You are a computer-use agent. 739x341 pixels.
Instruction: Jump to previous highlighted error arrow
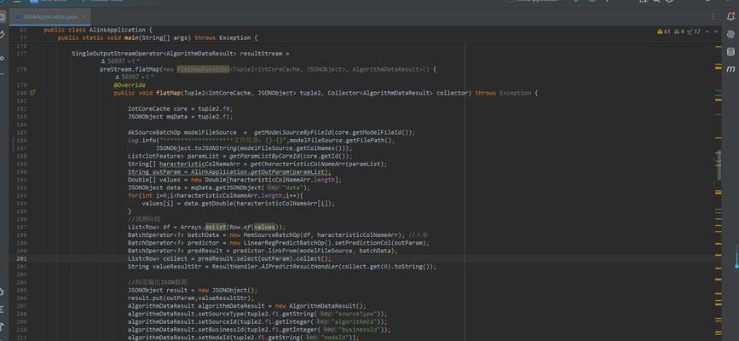tap(708, 32)
